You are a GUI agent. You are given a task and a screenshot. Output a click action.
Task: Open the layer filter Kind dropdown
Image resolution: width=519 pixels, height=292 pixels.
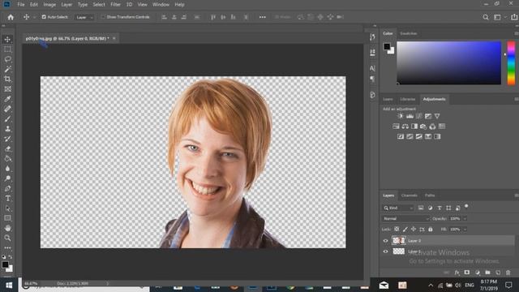coord(398,208)
